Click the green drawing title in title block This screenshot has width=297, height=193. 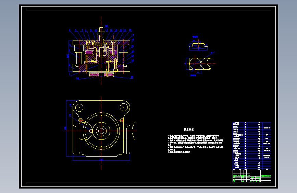point(266,176)
